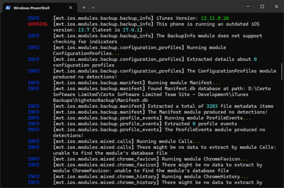
Task: Click the vertical scrollbar thumb
Action: (282, 70)
